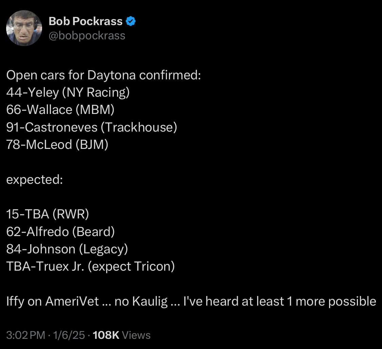Viewport: 382px width, 349px height.
Task: Click the word AmeriVet in the tweet
Action: (x=76, y=301)
